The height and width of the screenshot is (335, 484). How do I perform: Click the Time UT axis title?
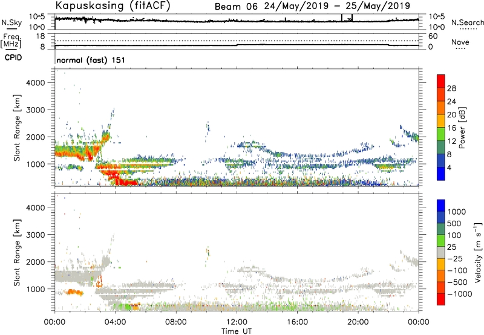click(x=237, y=331)
